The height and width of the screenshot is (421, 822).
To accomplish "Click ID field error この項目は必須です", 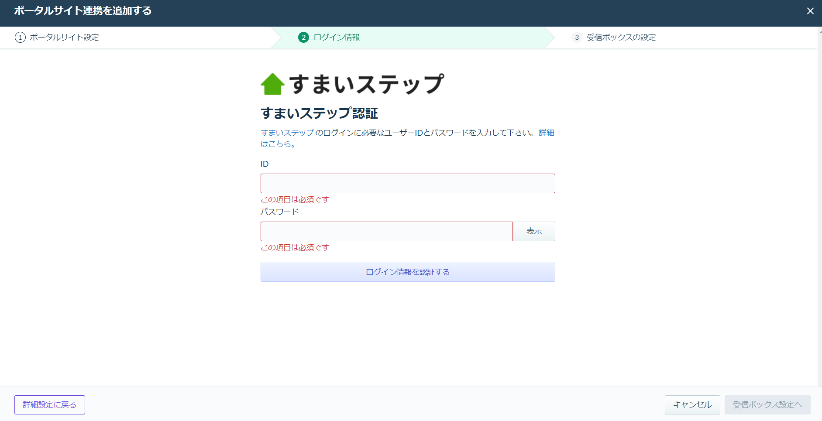I will 295,199.
